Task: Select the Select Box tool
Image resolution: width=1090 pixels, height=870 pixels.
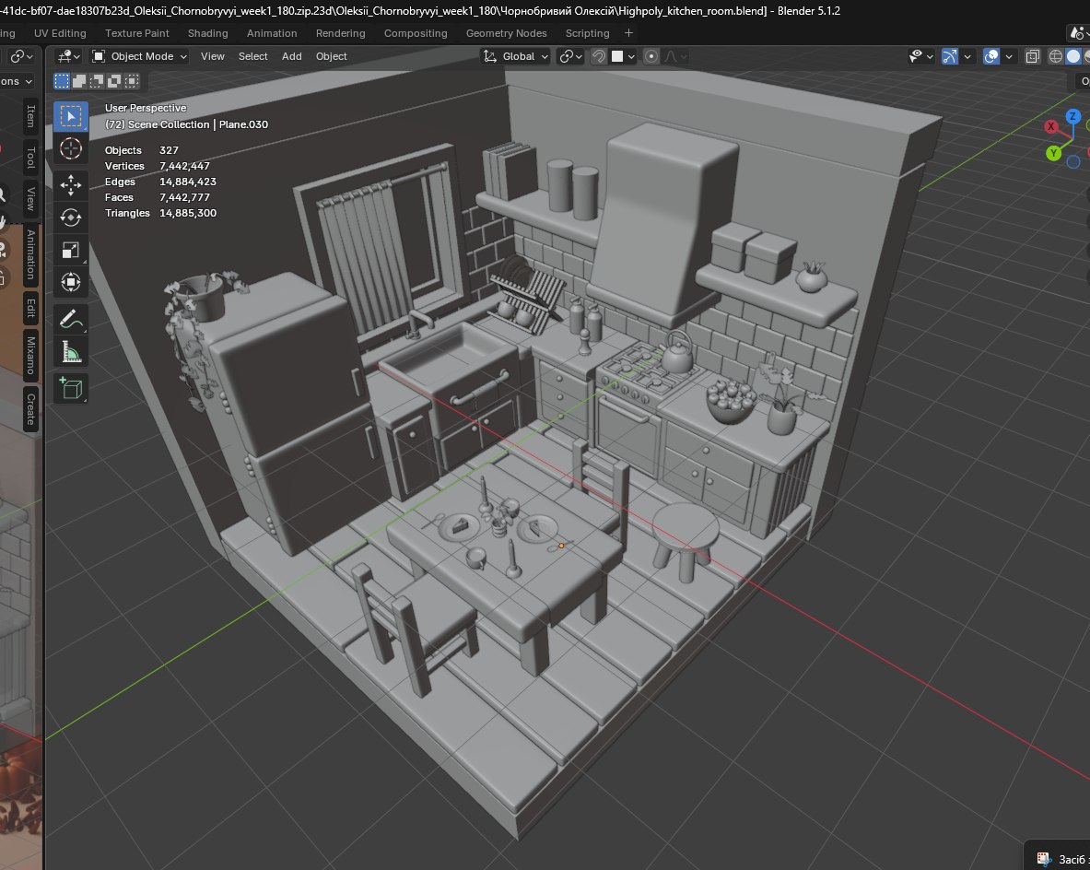Action: click(71, 116)
